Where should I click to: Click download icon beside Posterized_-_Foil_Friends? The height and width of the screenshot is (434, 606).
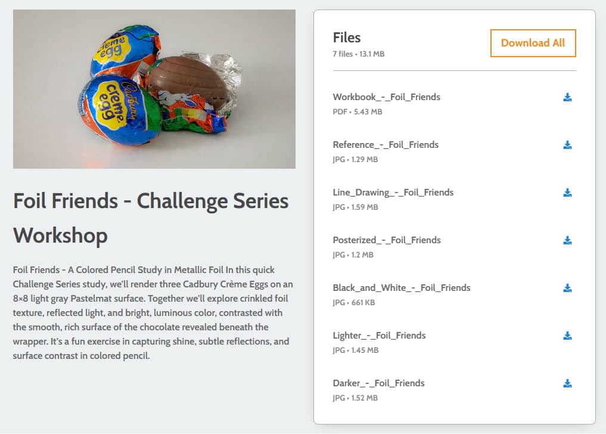point(567,240)
